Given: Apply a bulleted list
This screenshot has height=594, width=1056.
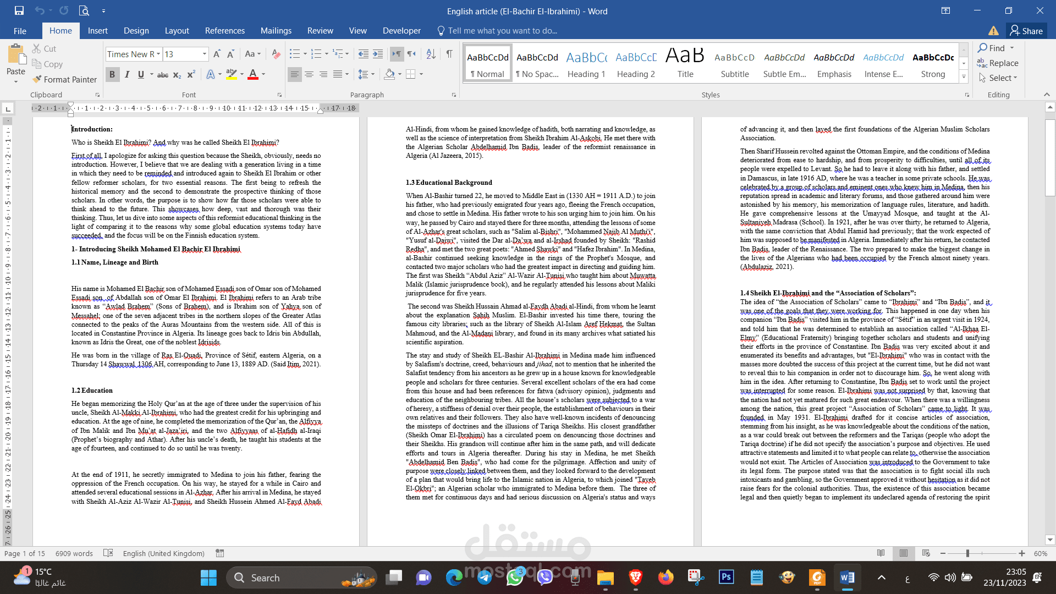Looking at the screenshot, I should tap(295, 54).
